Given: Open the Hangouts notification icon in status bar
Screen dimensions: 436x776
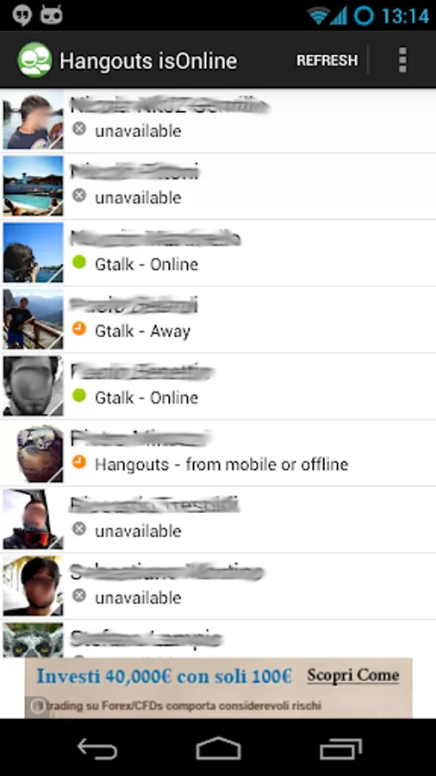Looking at the screenshot, I should [22, 15].
